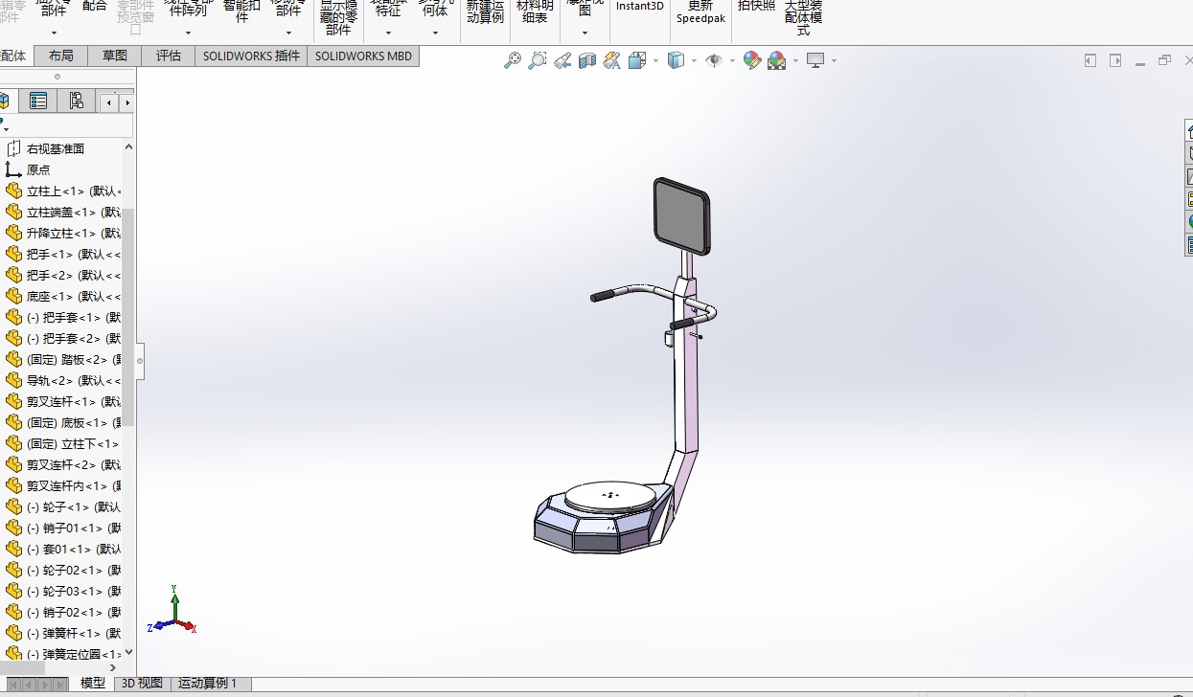Toggle the Section View icon
The width and height of the screenshot is (1193, 697).
[587, 60]
